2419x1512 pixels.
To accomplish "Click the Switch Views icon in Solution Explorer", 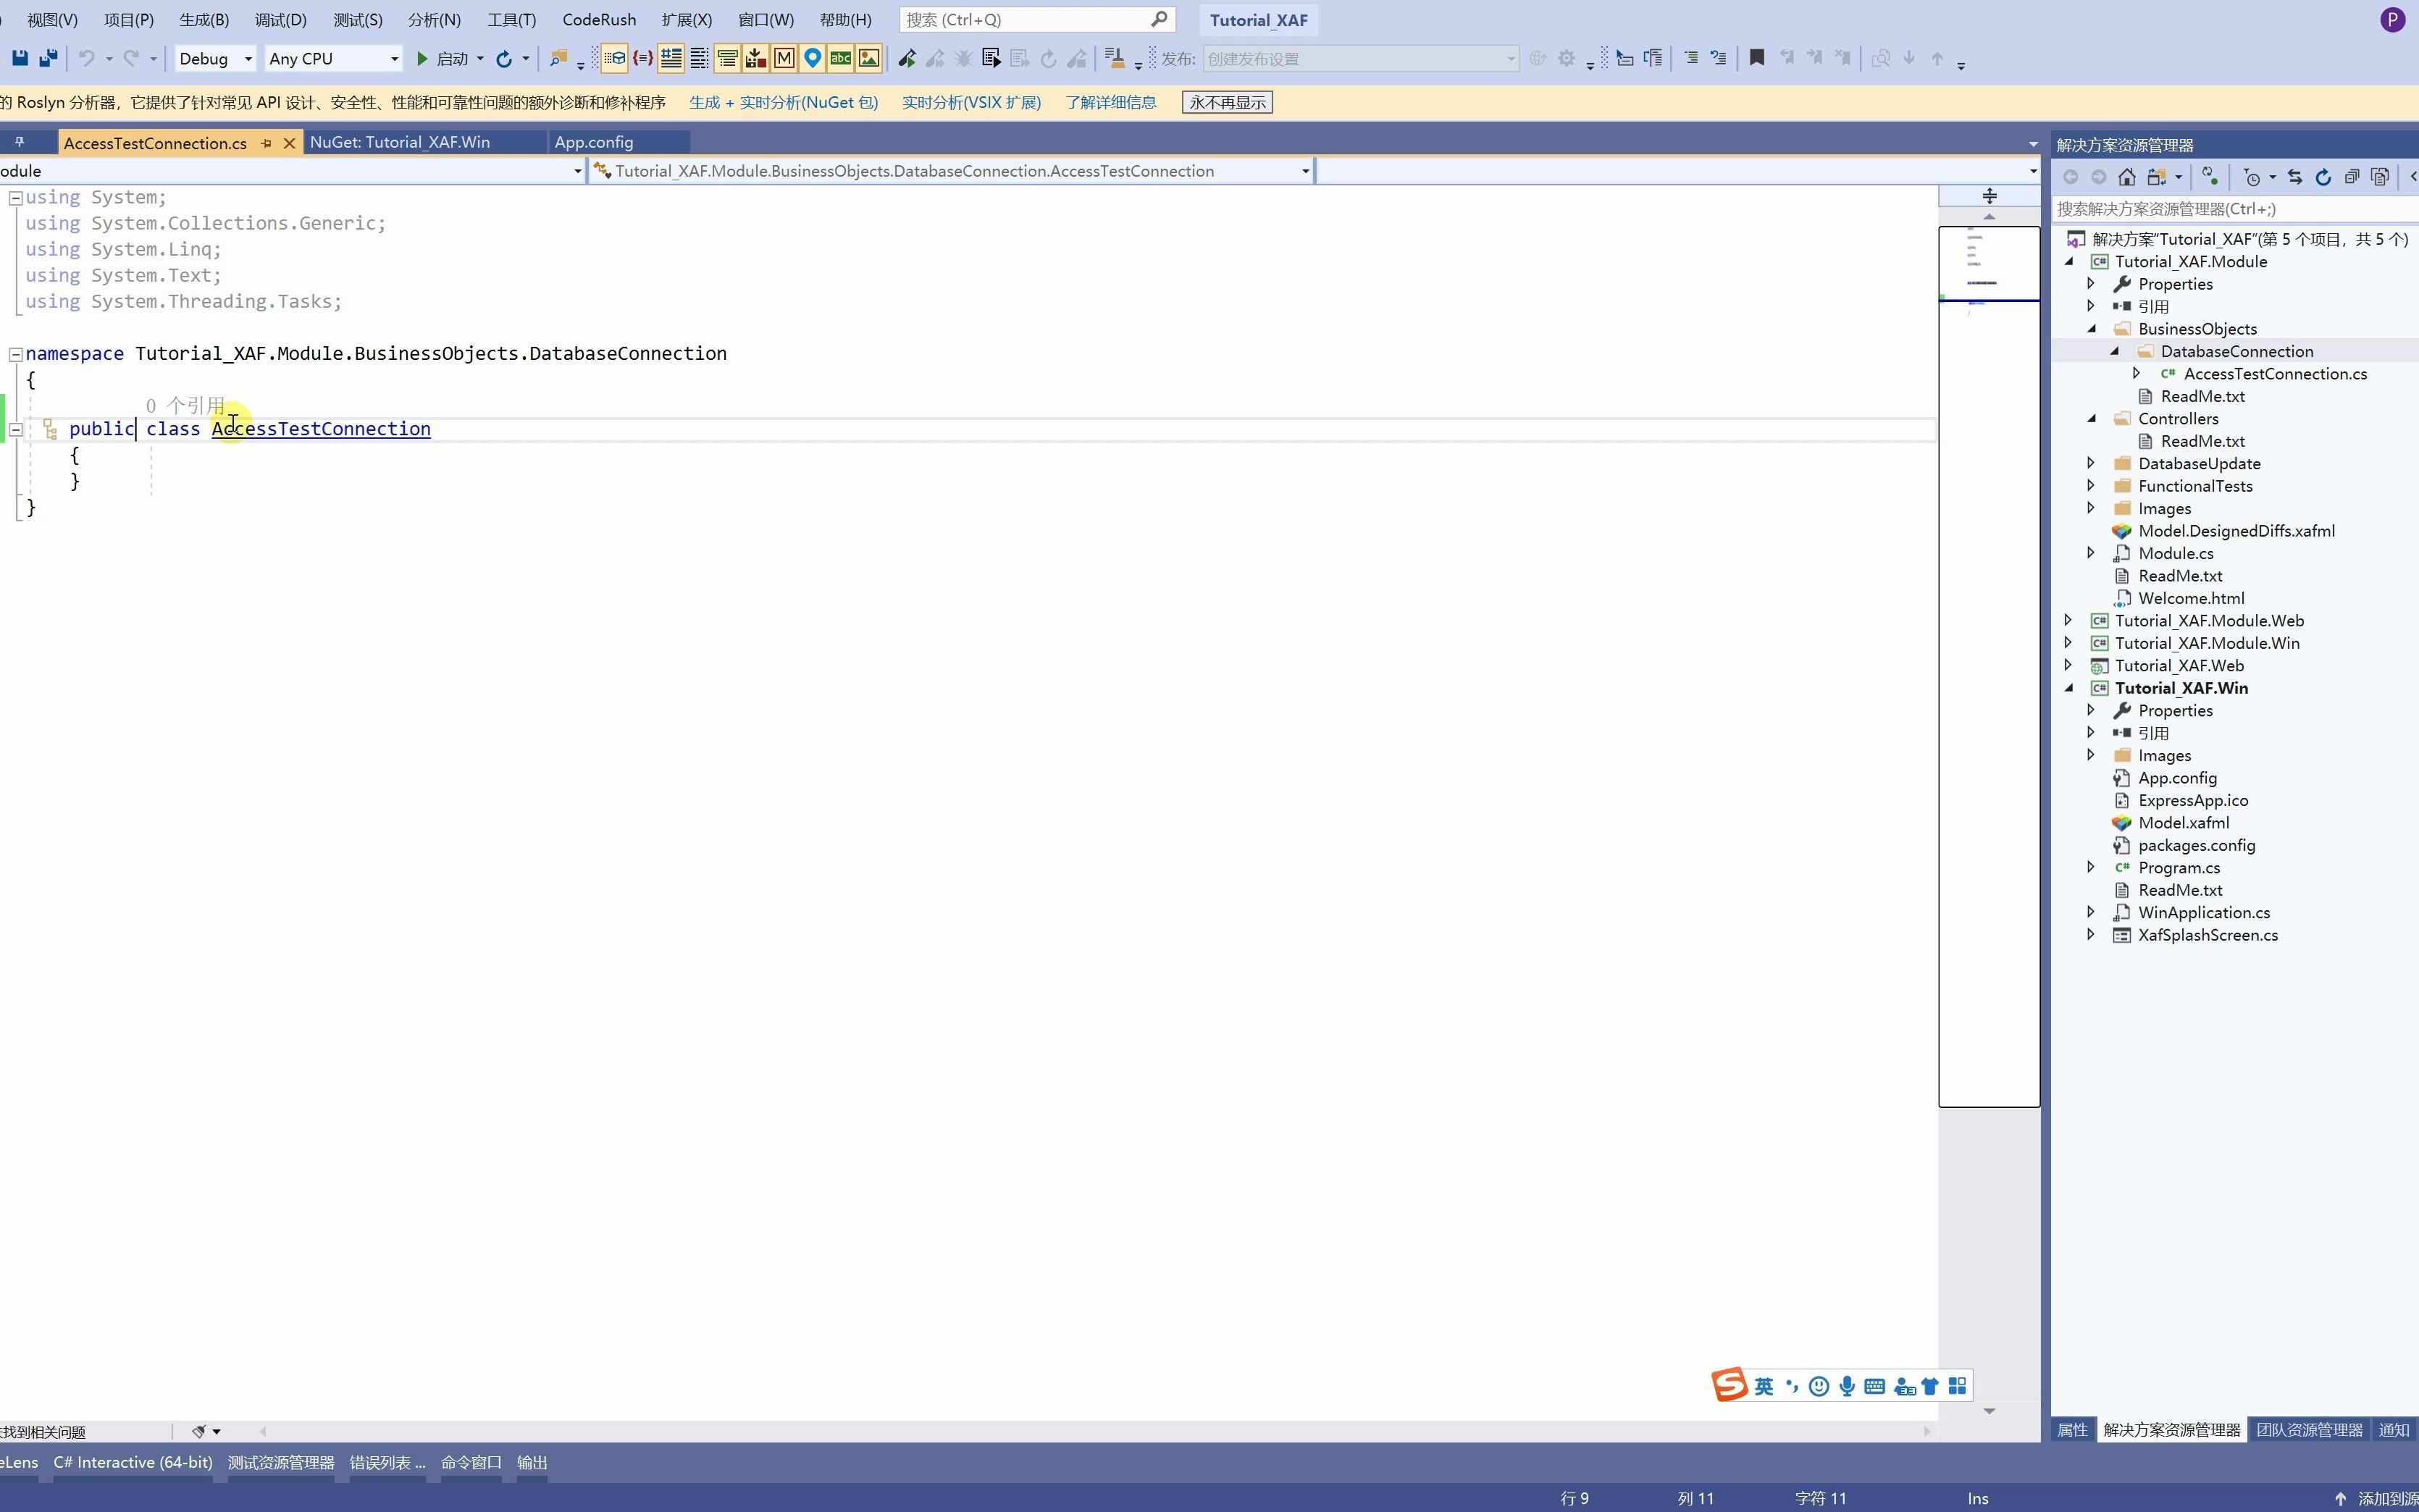I will point(2157,177).
